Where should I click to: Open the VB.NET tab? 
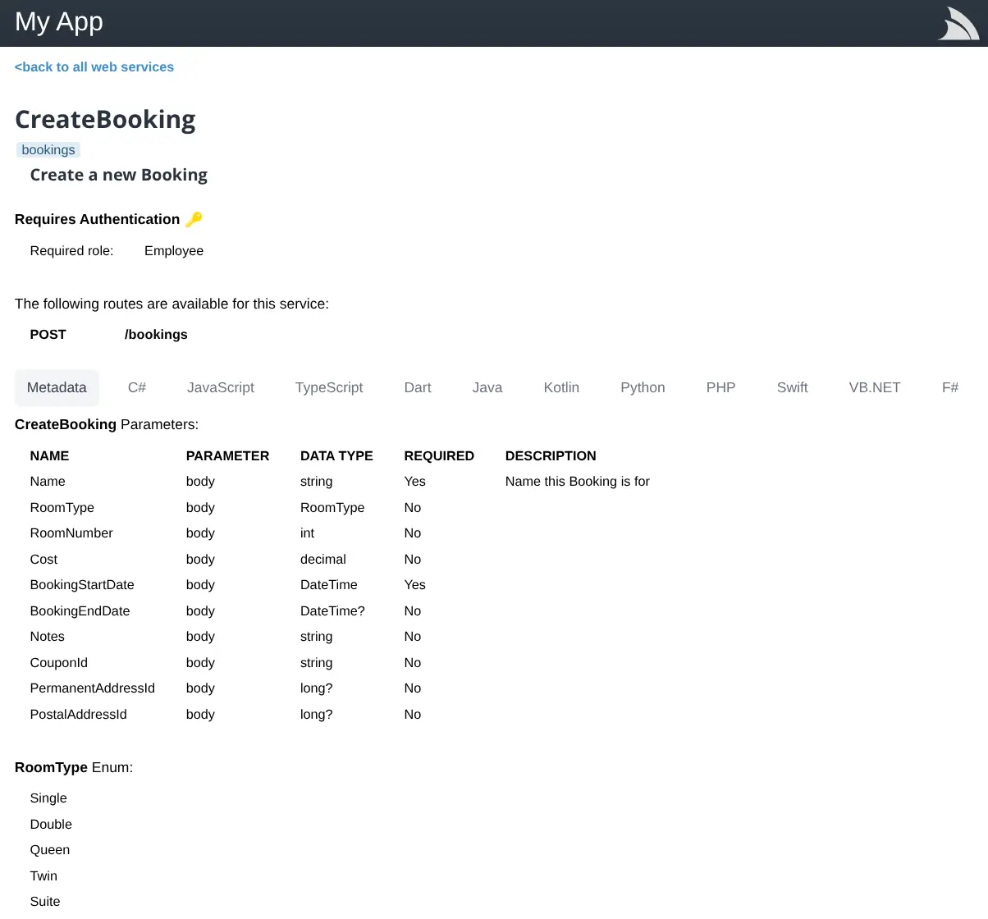coord(875,387)
